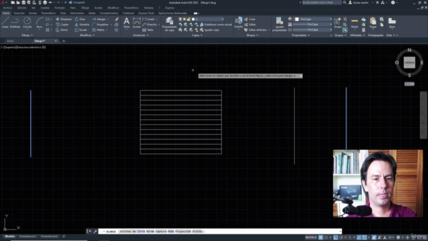This screenshot has width=428, height=241.
Task: Click the Directriz leader tool
Action: point(150,25)
